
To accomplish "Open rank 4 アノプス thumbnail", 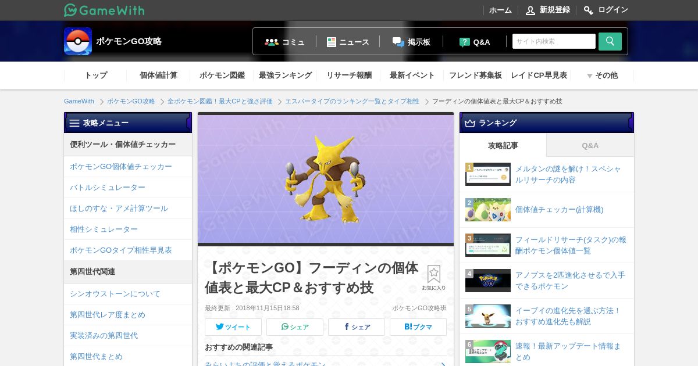I will click(x=488, y=281).
